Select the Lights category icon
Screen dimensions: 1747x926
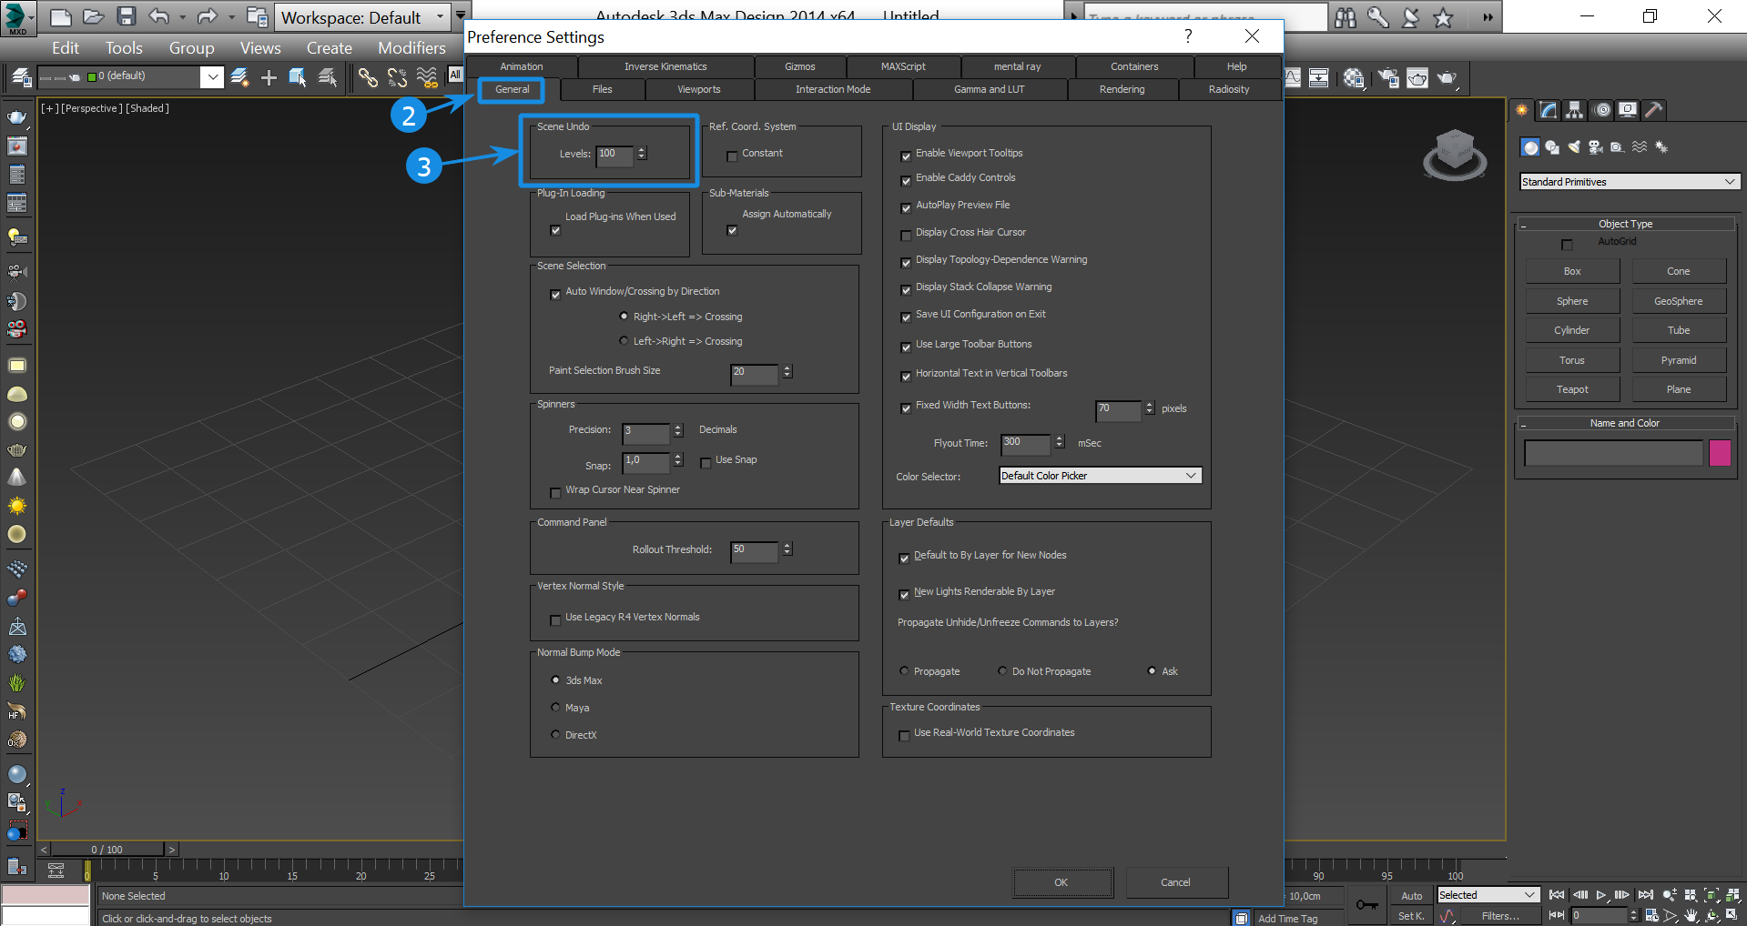click(x=1574, y=147)
